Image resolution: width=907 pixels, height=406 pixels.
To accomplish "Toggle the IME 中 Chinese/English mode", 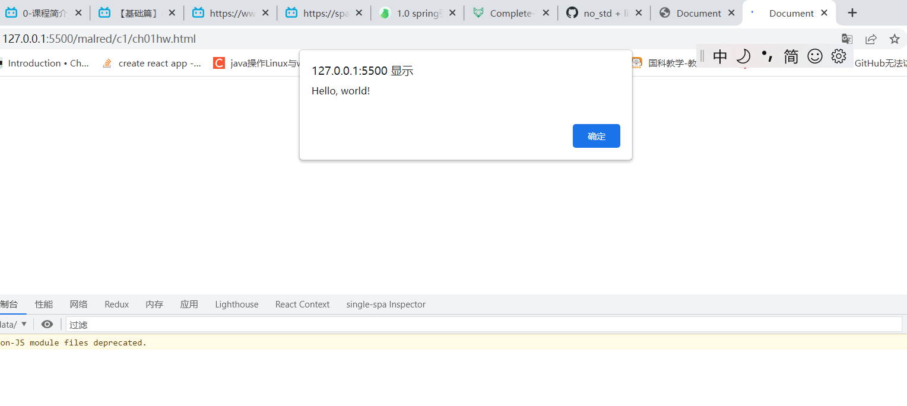I will pos(720,56).
